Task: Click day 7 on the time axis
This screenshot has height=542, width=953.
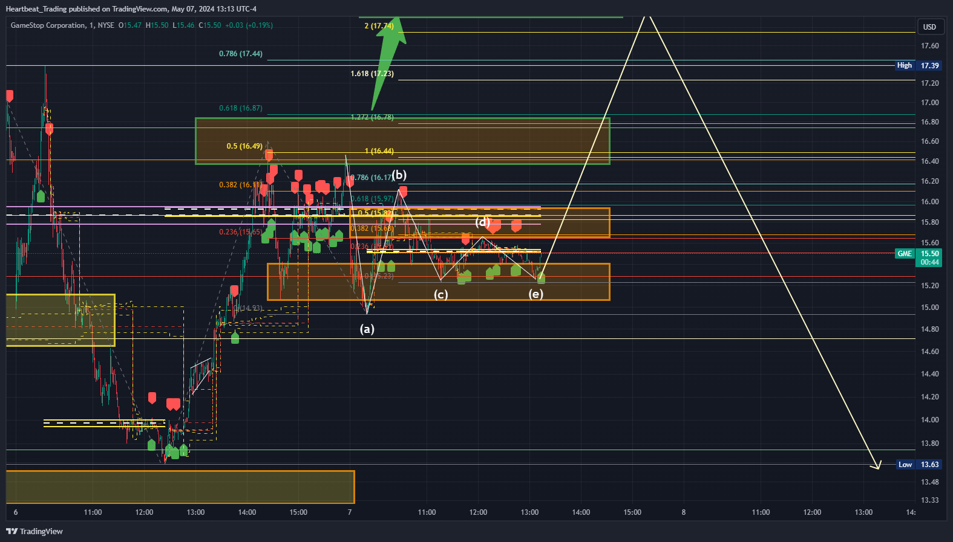Action: [x=350, y=512]
